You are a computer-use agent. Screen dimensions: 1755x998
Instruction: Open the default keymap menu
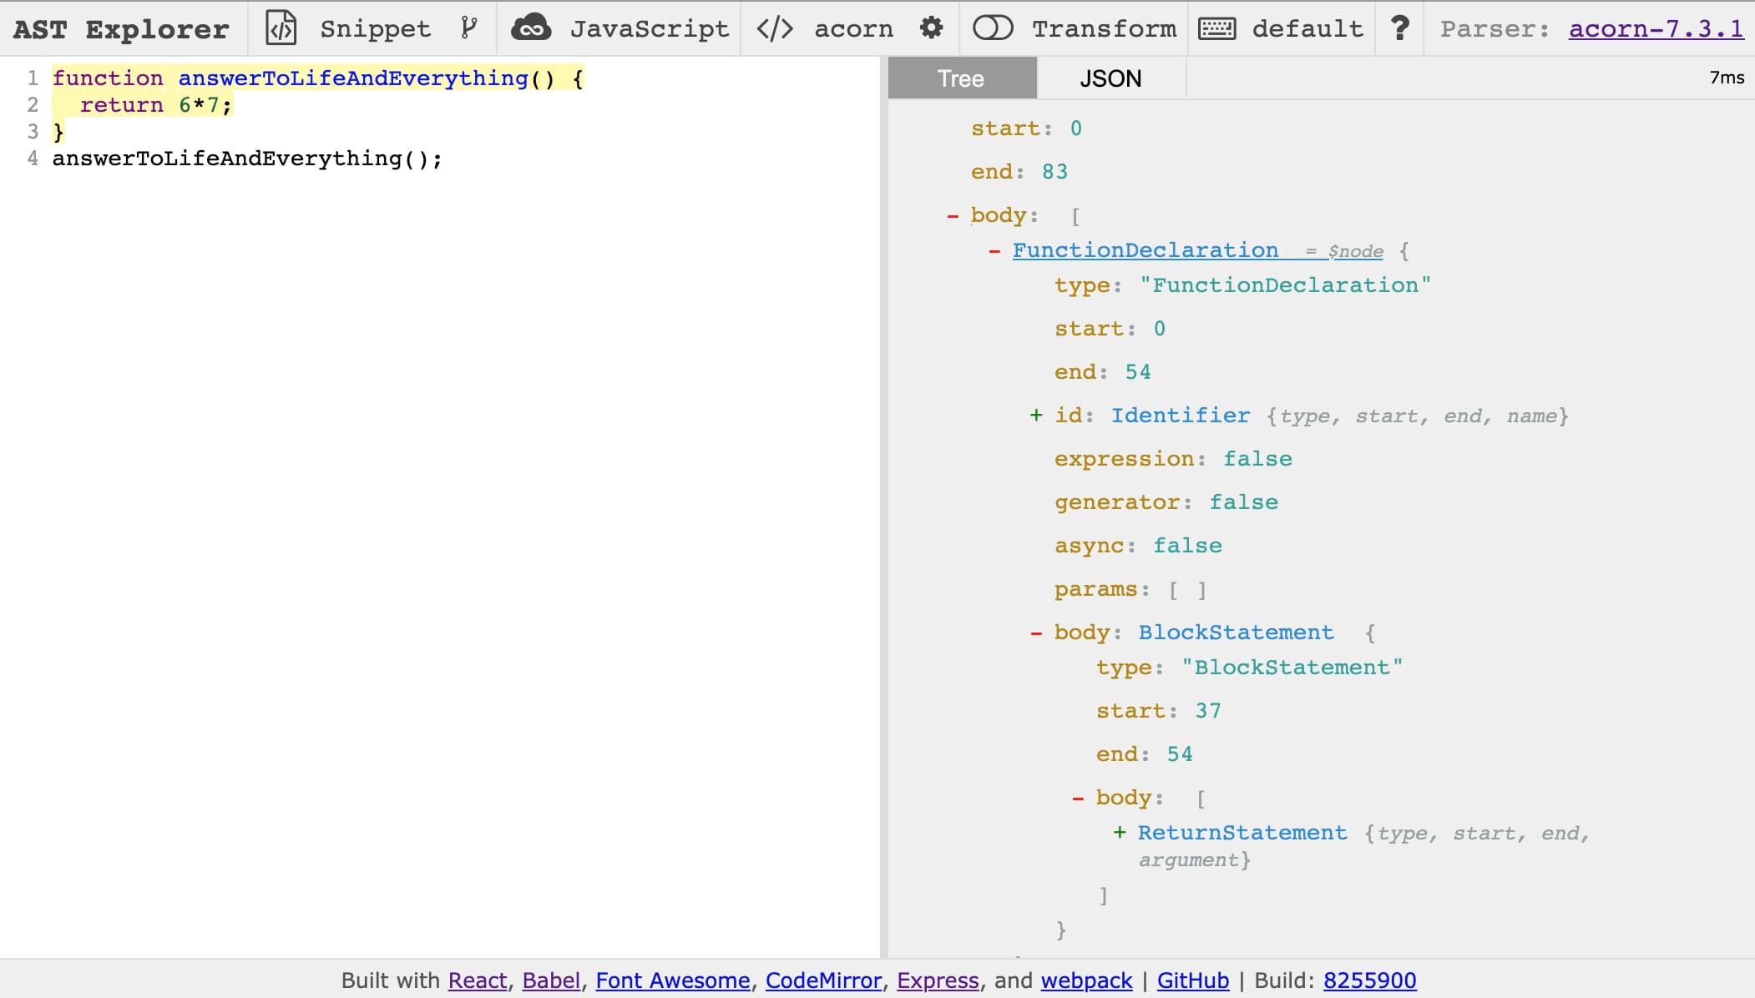click(1307, 28)
